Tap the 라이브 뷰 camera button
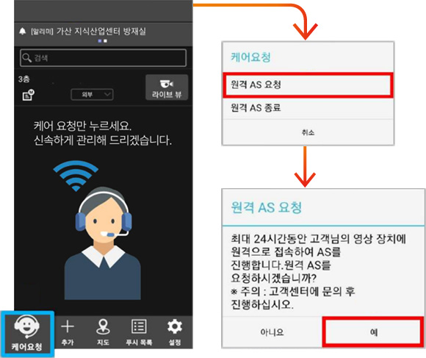The image size is (426, 358). pyautogui.click(x=167, y=87)
